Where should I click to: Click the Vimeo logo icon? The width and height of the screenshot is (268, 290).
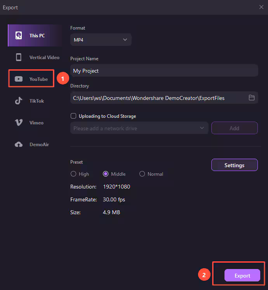coord(19,123)
